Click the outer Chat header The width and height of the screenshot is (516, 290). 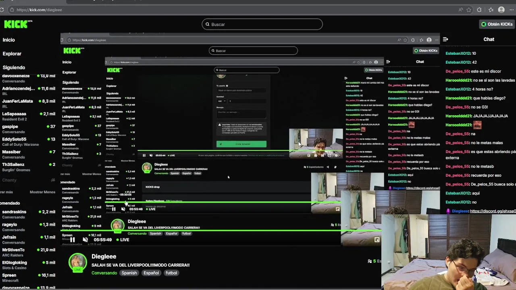click(x=489, y=39)
